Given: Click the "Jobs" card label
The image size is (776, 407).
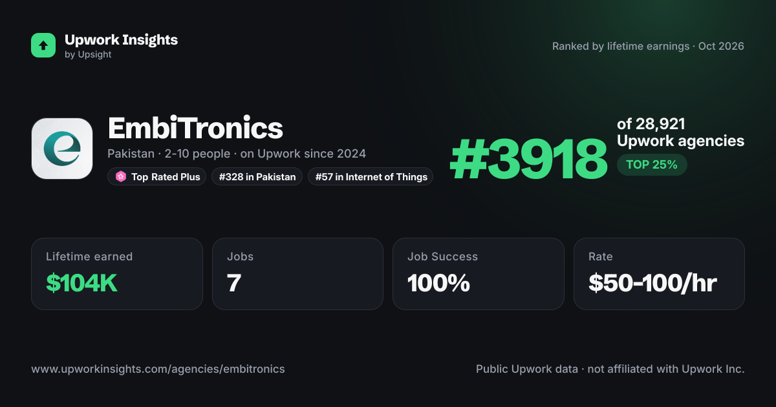Looking at the screenshot, I should [240, 256].
